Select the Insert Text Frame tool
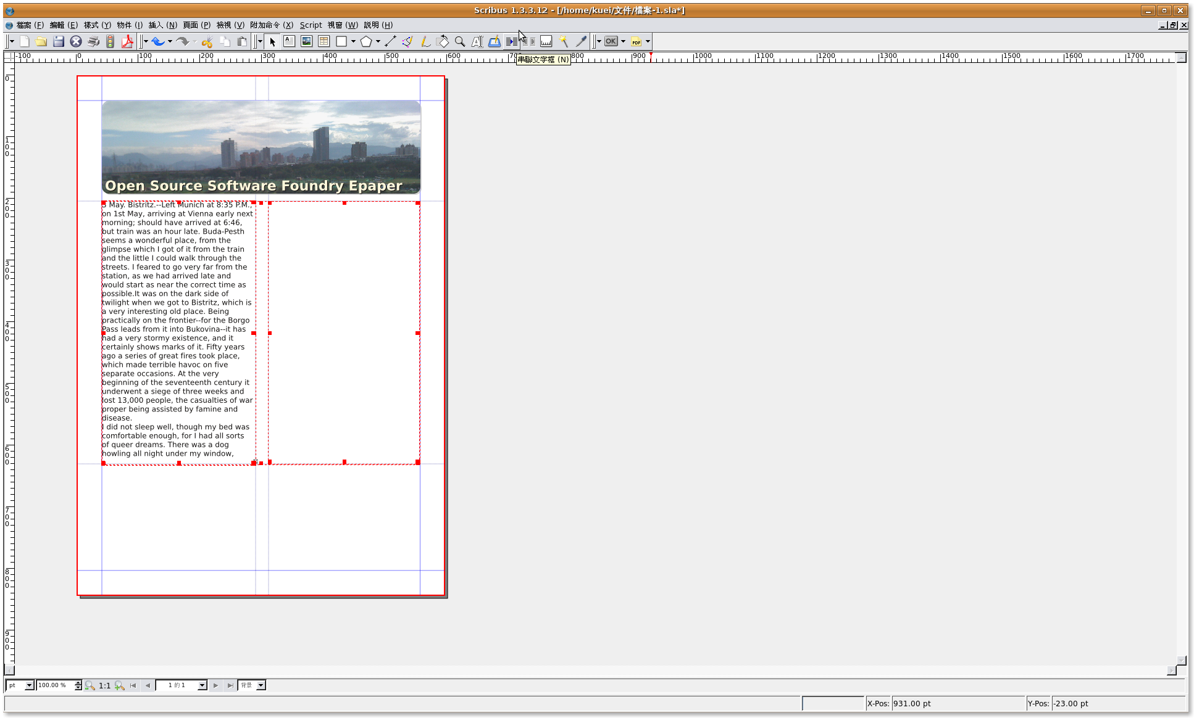1194x718 pixels. pyautogui.click(x=289, y=41)
